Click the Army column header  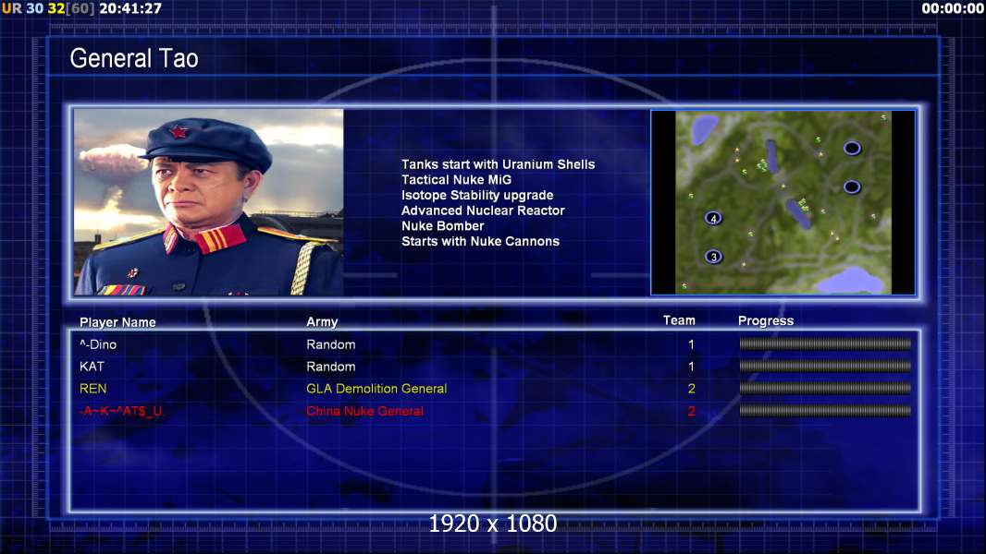(322, 322)
